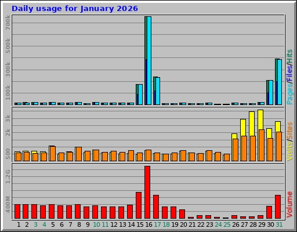Select the orange sites bar for day 27

[x=244, y=148]
